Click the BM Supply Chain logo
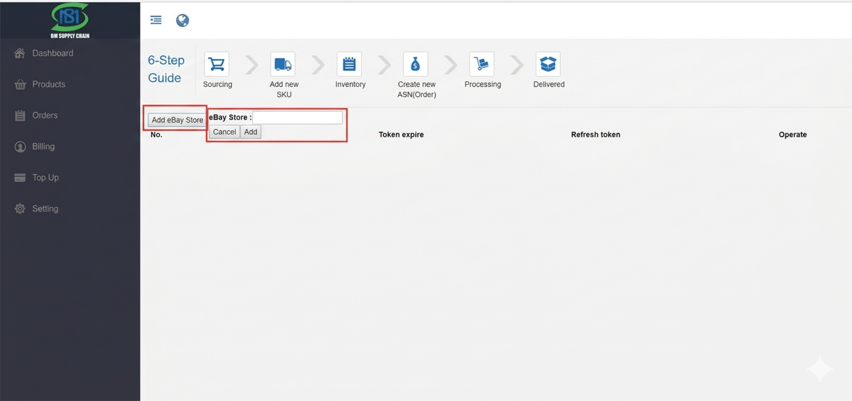Image resolution: width=852 pixels, height=401 pixels. [70, 19]
